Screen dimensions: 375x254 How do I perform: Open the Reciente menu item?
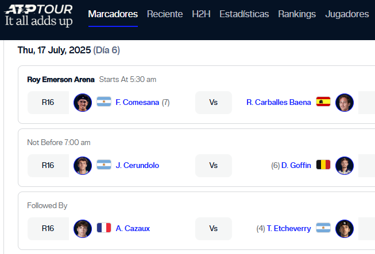click(165, 14)
